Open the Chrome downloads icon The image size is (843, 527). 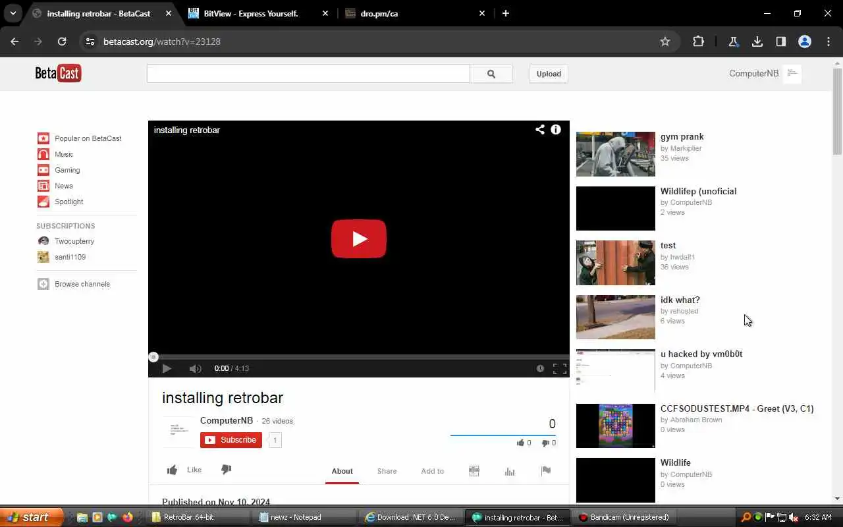point(757,42)
